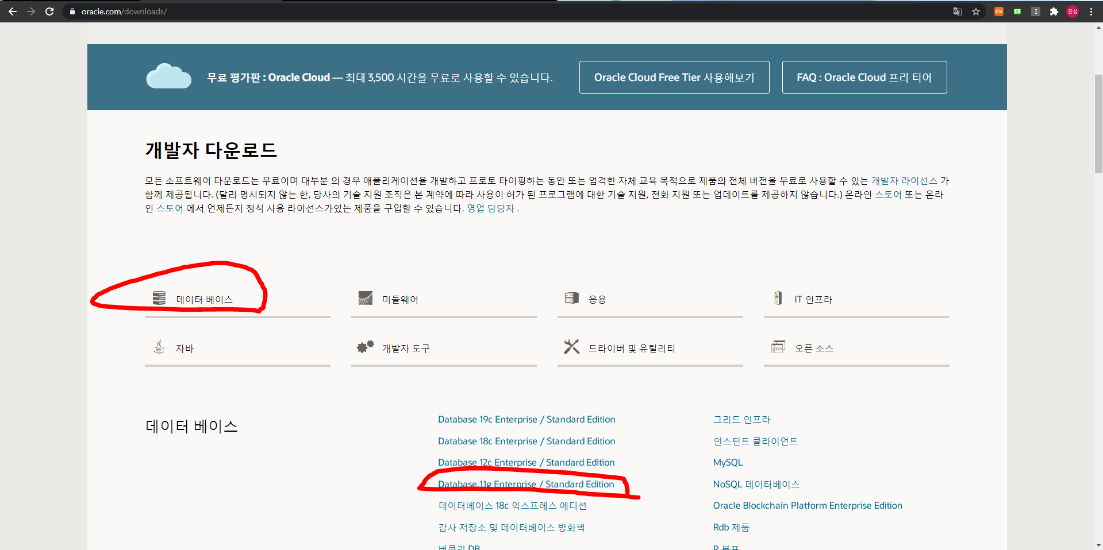Open the extensions puzzle icon

[x=1054, y=11]
